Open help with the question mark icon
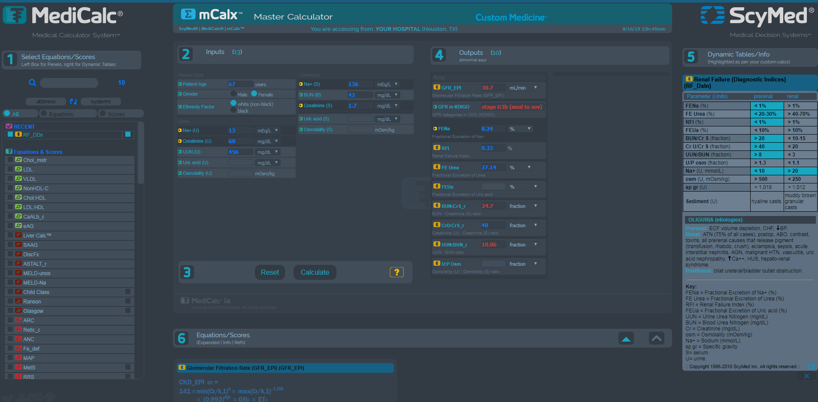The width and height of the screenshot is (818, 402). 397,272
